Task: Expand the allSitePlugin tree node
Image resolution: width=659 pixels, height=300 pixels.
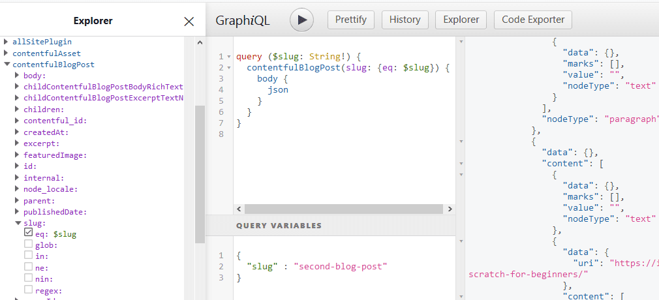Action: 6,42
